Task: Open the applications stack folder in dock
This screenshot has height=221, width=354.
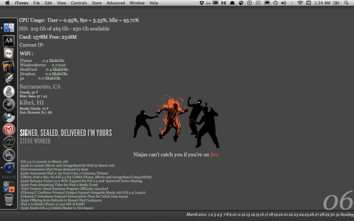Action: [x=9, y=187]
